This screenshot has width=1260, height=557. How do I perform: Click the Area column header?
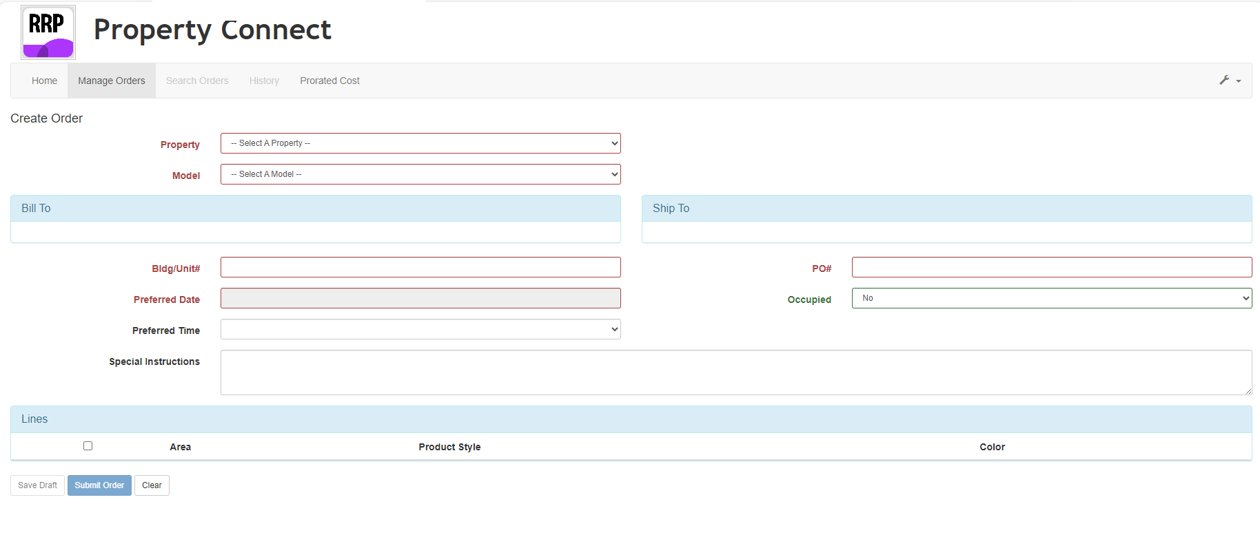[x=181, y=447]
